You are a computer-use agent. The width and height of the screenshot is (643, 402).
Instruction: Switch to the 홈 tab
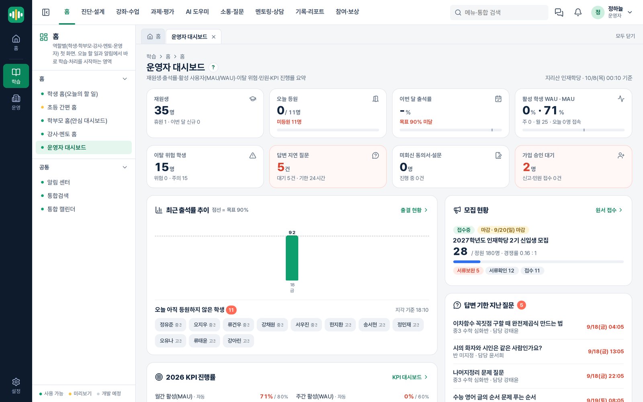pos(154,37)
